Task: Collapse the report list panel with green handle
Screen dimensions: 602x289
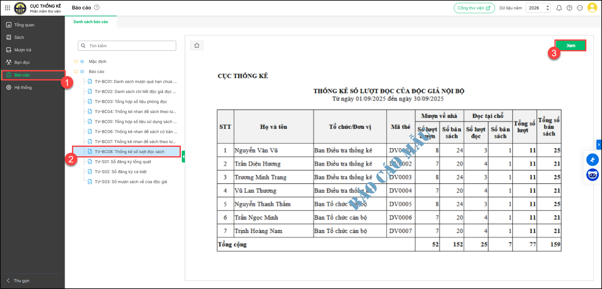Action: [183, 157]
